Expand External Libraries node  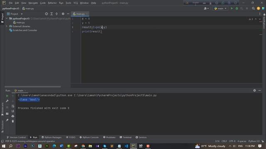[7, 26]
